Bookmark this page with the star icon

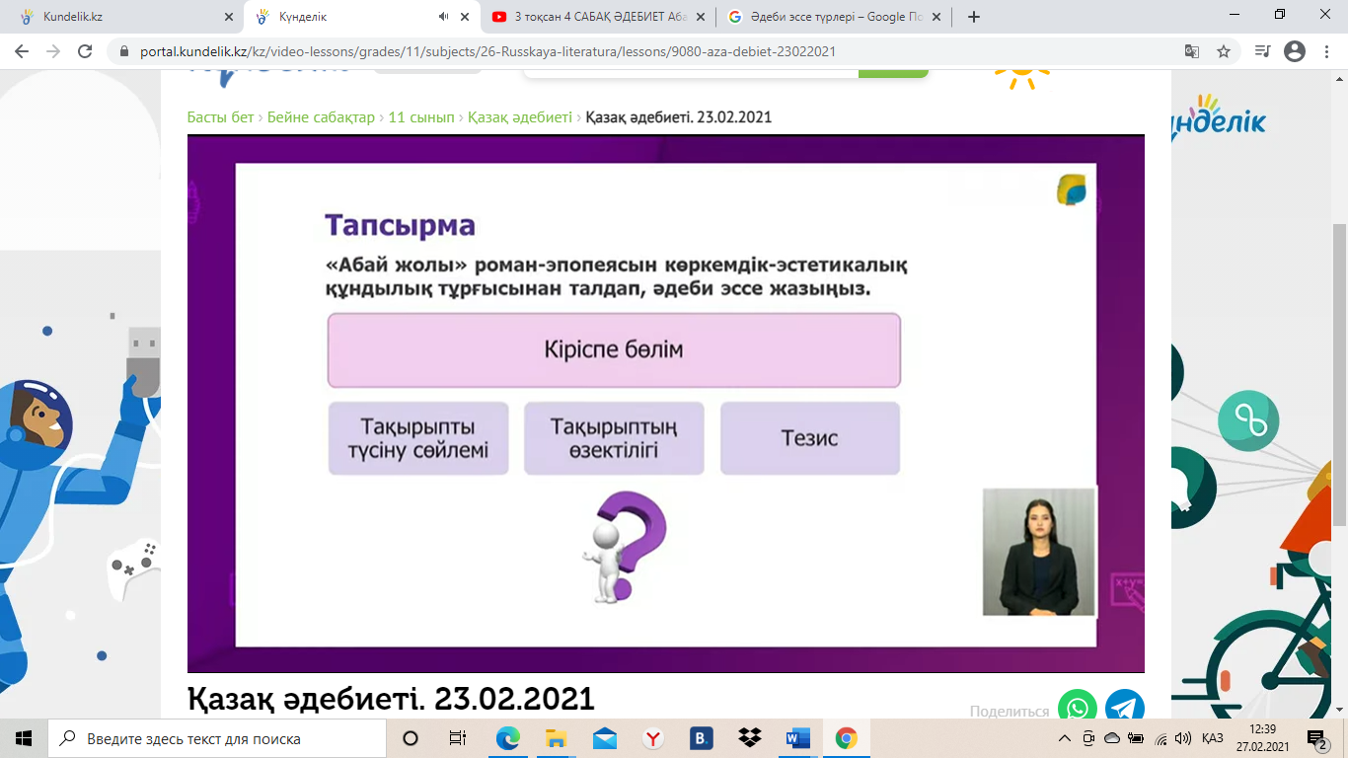1224,52
